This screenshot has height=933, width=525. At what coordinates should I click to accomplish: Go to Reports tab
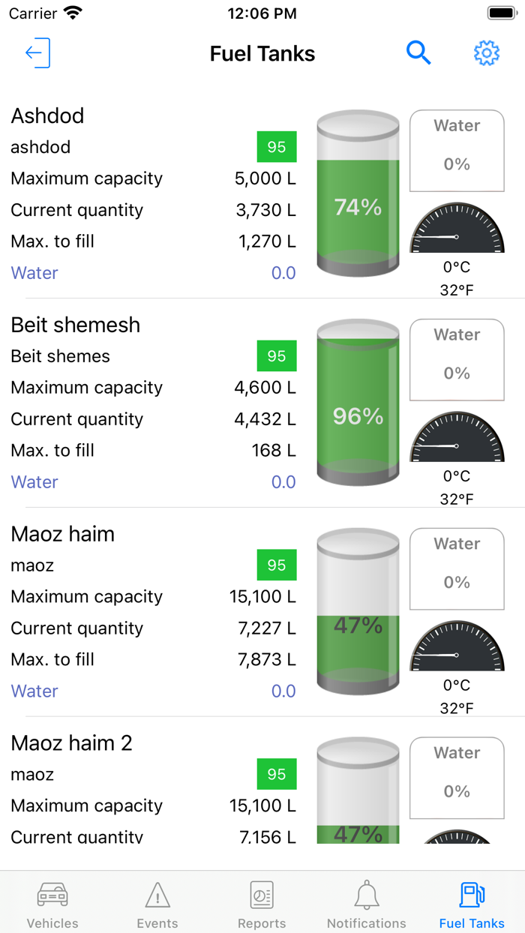coord(262,904)
